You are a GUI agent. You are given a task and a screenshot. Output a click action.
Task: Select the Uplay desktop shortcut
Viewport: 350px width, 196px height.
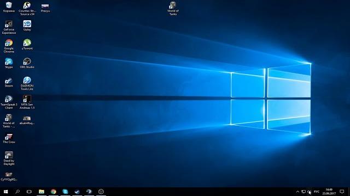27,26
